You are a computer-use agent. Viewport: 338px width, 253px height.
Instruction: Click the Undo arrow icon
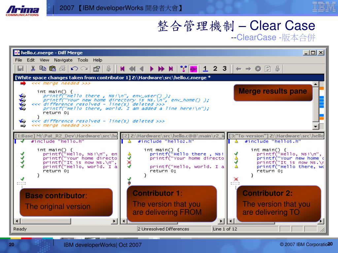tap(74, 69)
